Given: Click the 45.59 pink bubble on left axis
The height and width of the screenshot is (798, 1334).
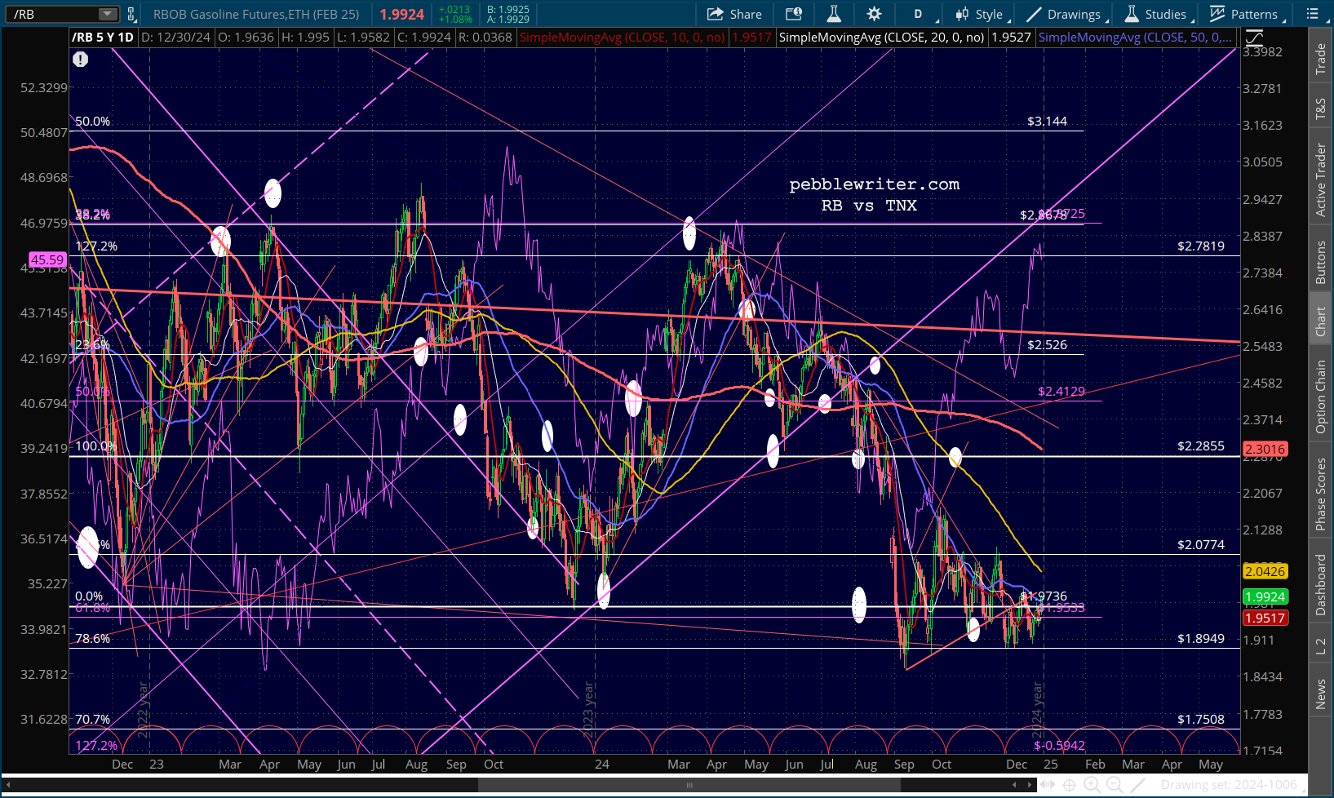Looking at the screenshot, I should coord(47,259).
